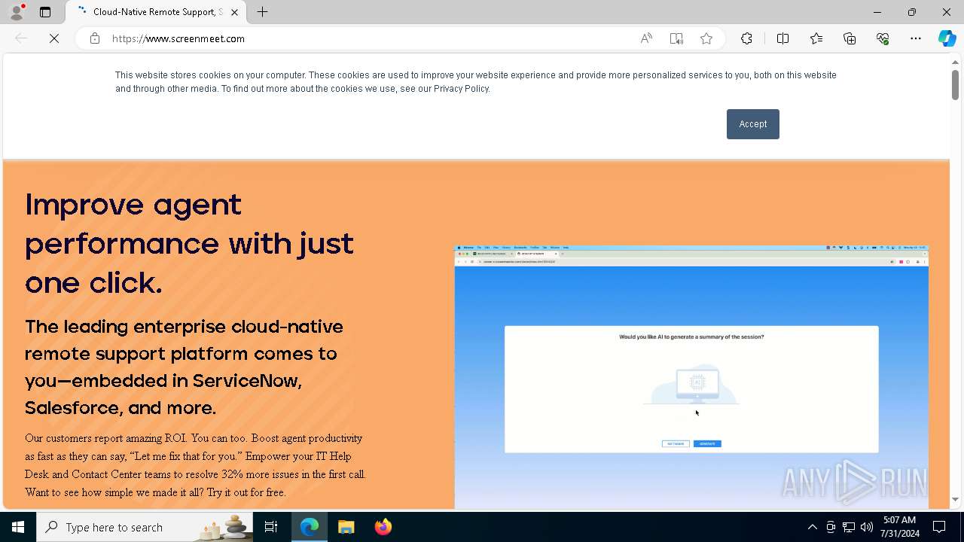
Task: Open the tab actions menu icon
Action: (45, 12)
